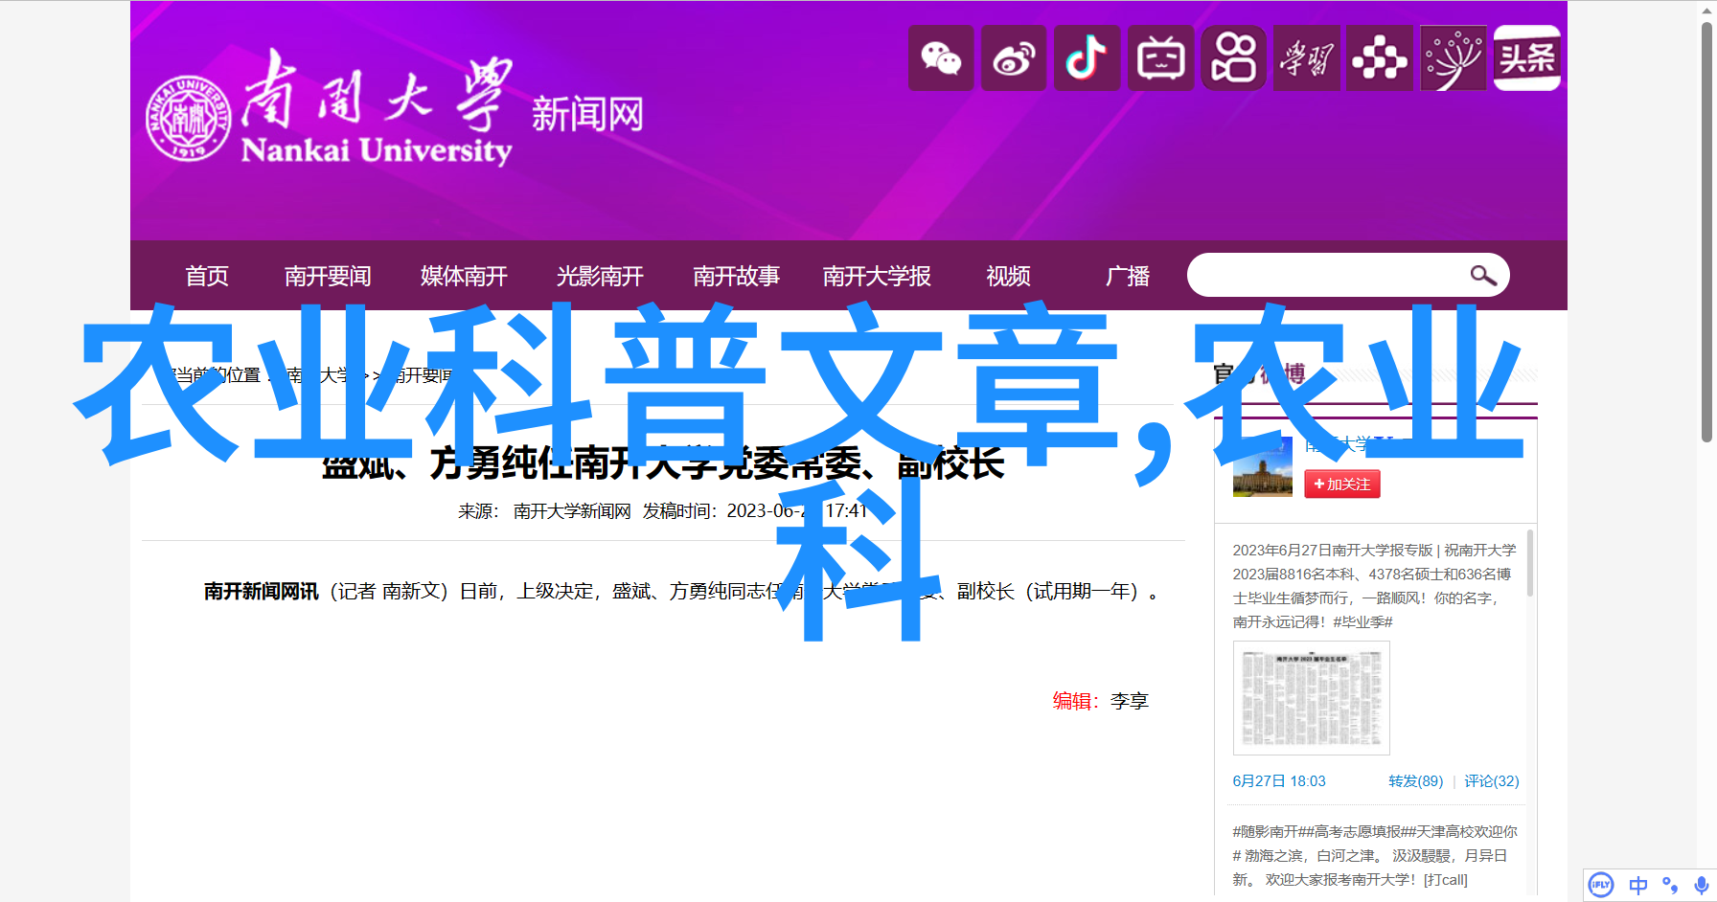Click the search magnifier icon

pos(1483,276)
